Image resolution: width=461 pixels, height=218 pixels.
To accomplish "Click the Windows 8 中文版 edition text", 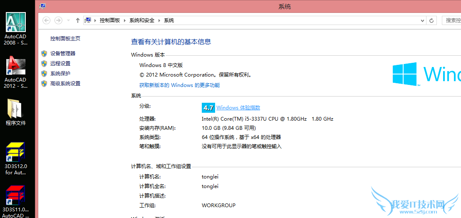I will coord(161,65).
